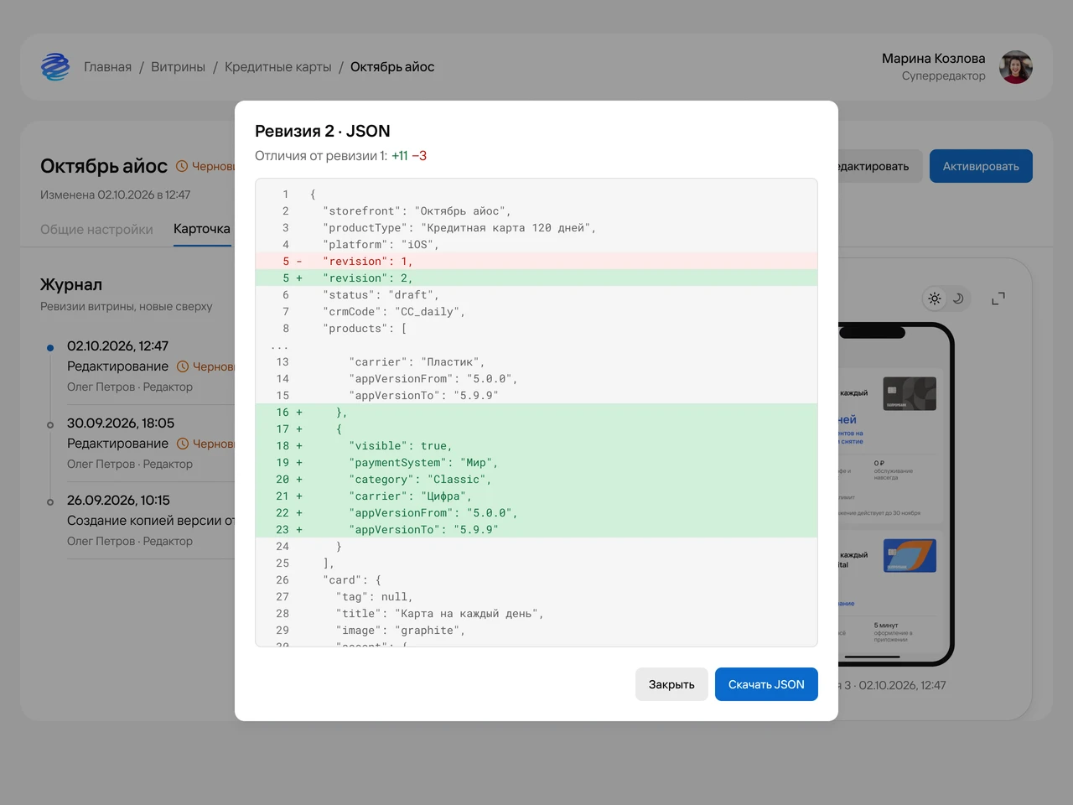Open the Общие настройки tab
The image size is (1073, 805).
pos(96,229)
